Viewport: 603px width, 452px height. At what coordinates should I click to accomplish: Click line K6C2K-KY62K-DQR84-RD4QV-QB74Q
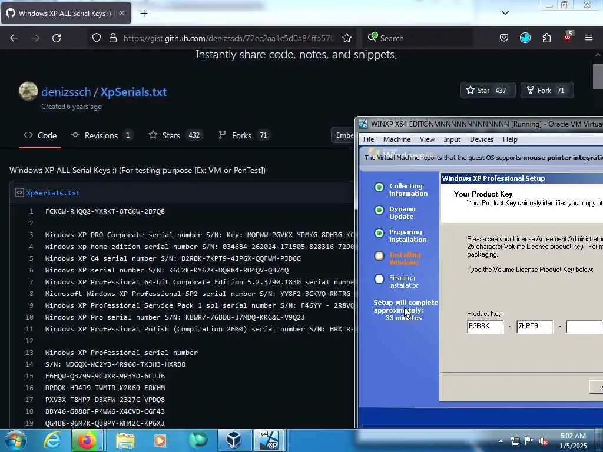(x=167, y=270)
